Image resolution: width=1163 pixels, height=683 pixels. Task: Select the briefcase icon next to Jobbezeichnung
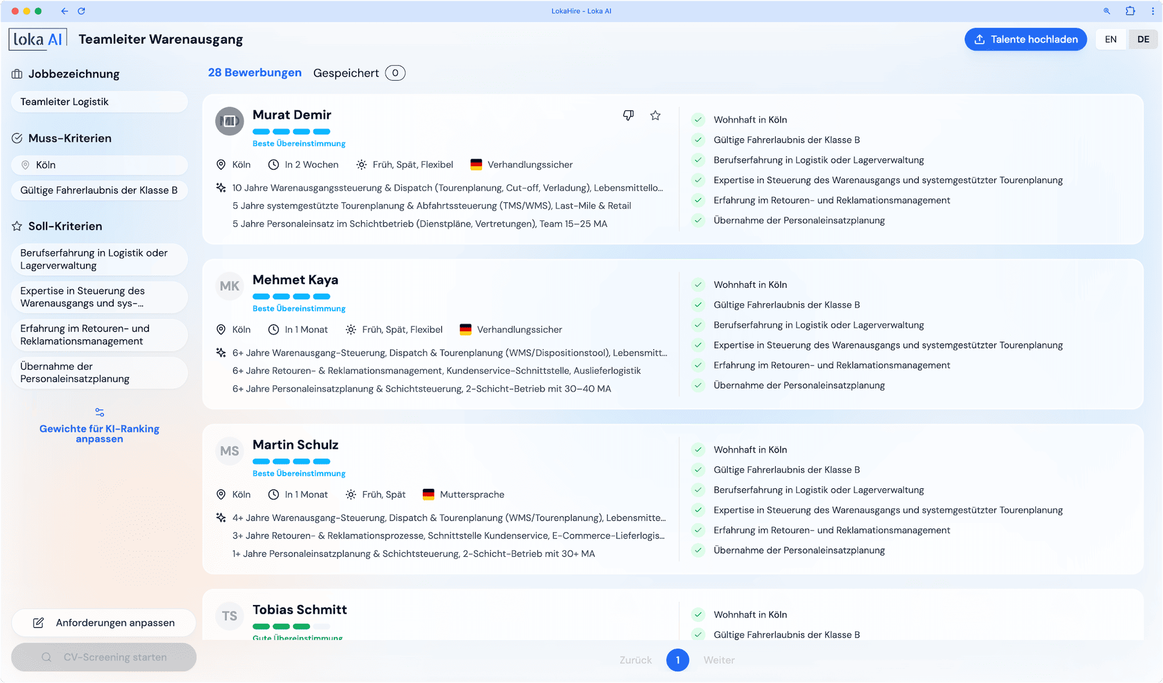16,74
